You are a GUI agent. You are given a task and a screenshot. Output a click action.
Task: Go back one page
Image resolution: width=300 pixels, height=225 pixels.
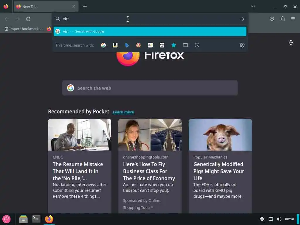7,19
